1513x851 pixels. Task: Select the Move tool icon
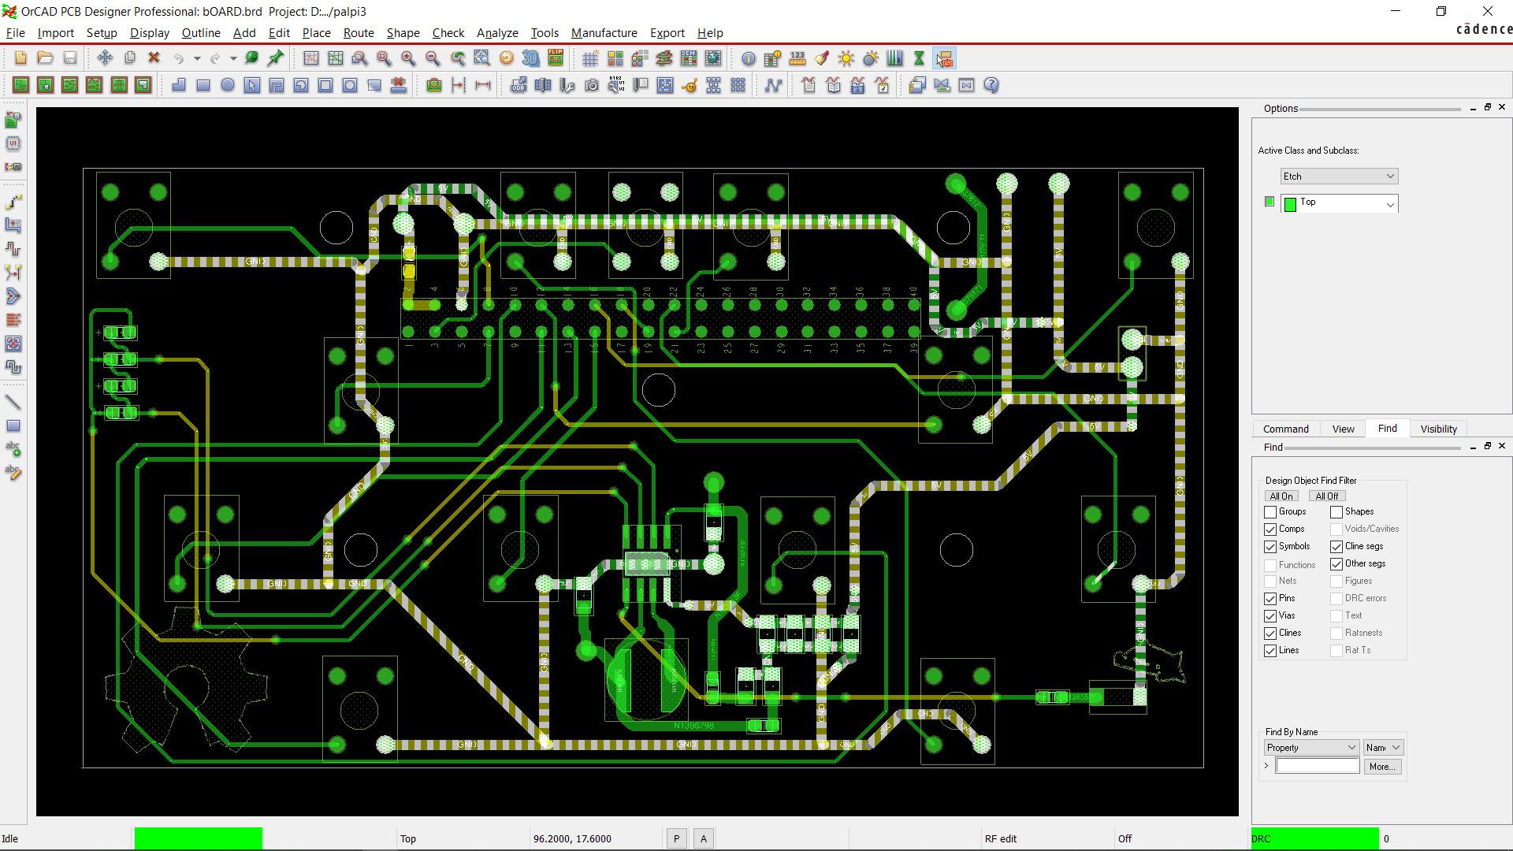105,58
